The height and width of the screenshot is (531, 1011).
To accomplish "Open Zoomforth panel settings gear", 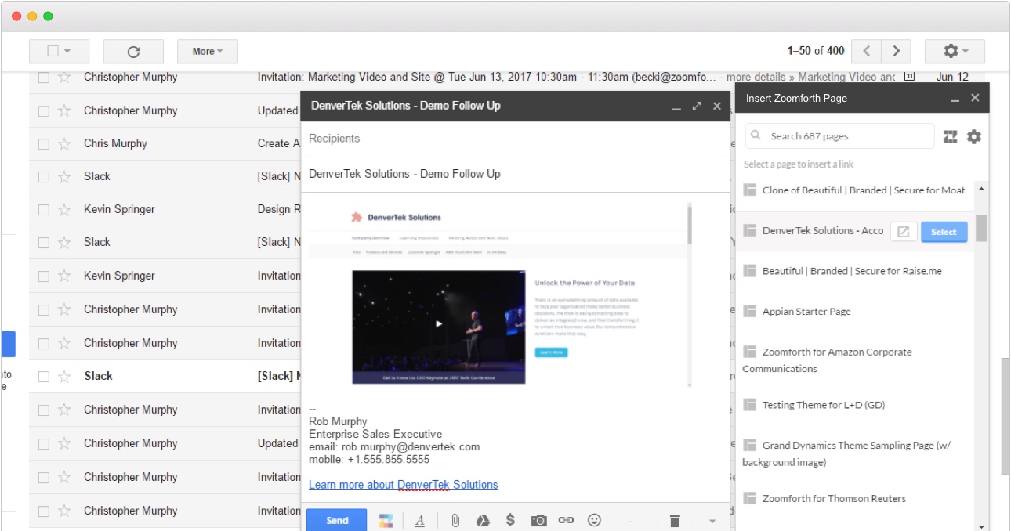I will [x=973, y=137].
